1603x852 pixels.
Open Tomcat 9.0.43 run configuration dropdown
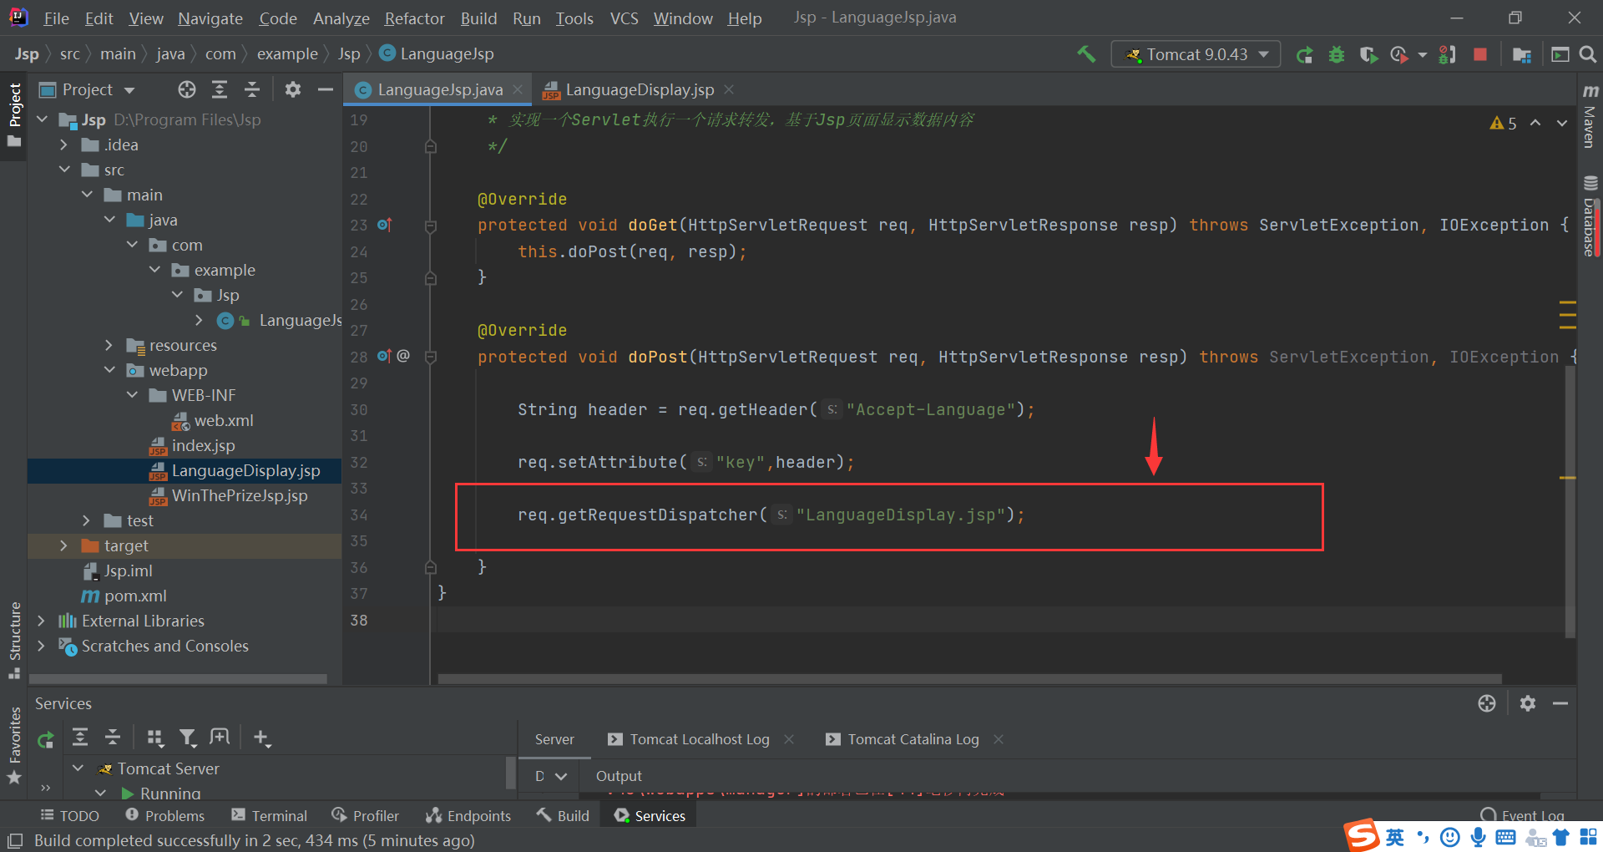point(1196,54)
